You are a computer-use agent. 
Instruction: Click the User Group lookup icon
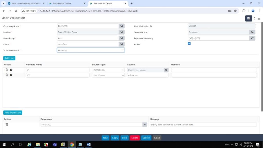pyautogui.click(x=122, y=38)
